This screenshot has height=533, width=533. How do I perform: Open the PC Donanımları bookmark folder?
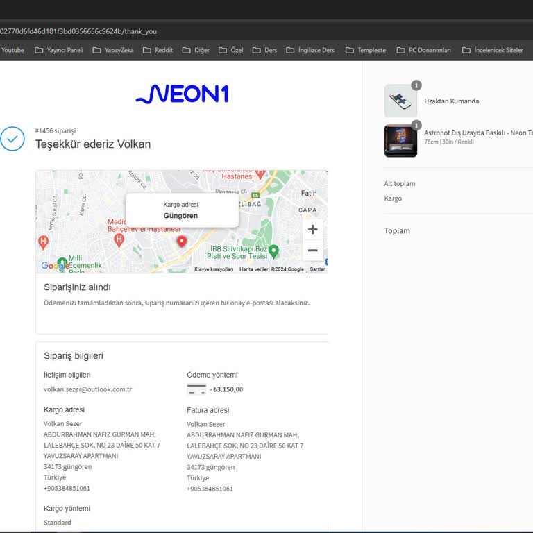423,50
